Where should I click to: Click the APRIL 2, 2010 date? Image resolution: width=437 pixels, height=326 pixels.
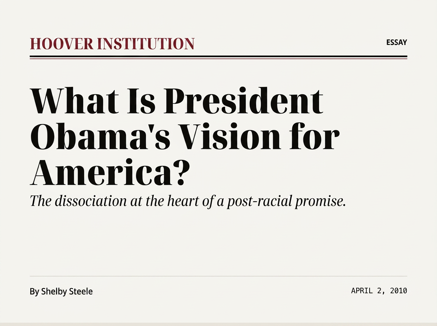click(x=379, y=291)
